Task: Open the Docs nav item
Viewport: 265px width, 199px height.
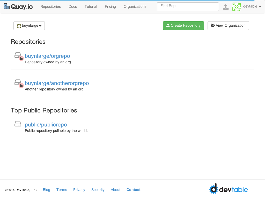Action: click(73, 6)
